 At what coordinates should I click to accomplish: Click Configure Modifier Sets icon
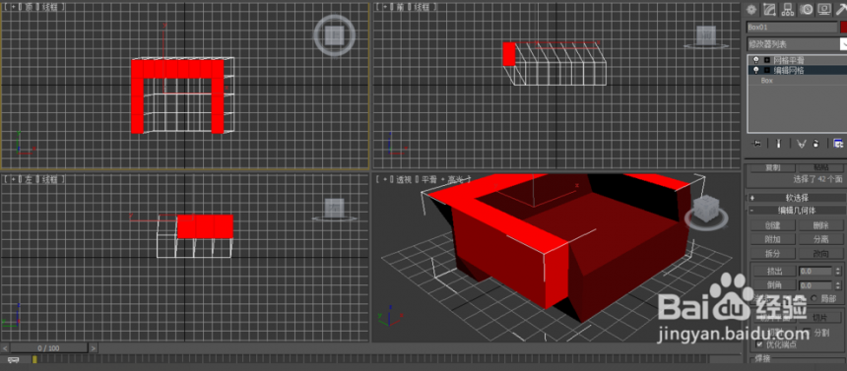838,143
